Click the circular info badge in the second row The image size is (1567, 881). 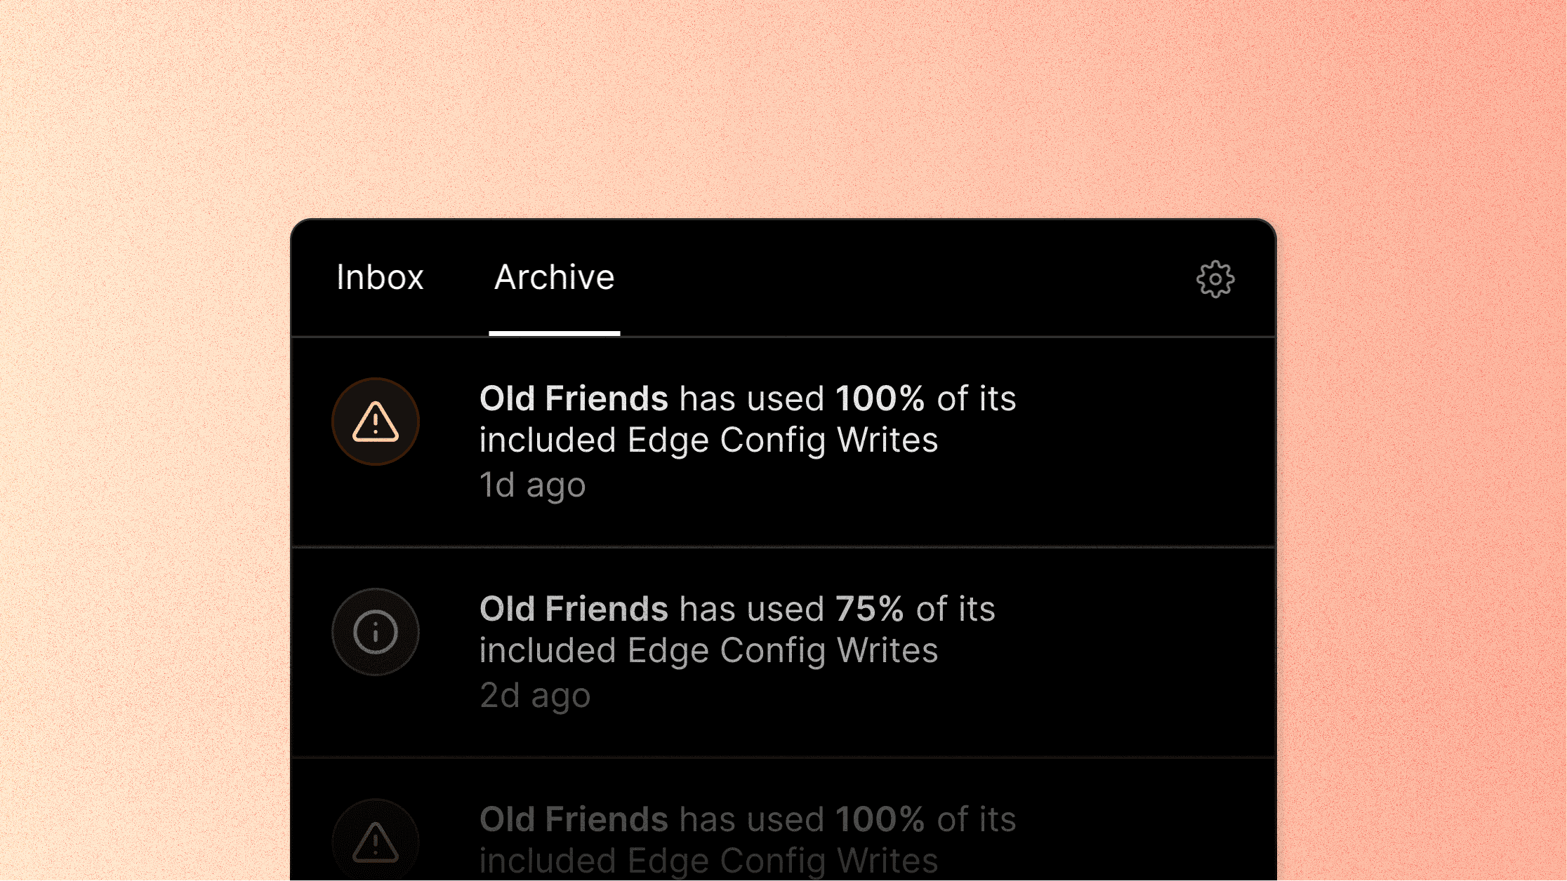coord(376,631)
